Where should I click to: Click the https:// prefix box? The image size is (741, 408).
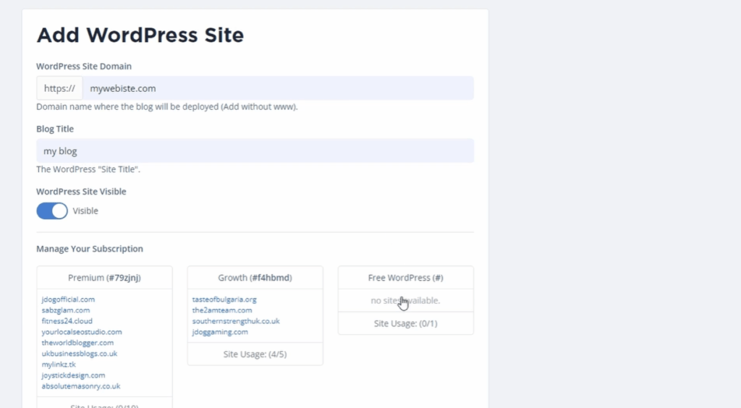pos(59,88)
